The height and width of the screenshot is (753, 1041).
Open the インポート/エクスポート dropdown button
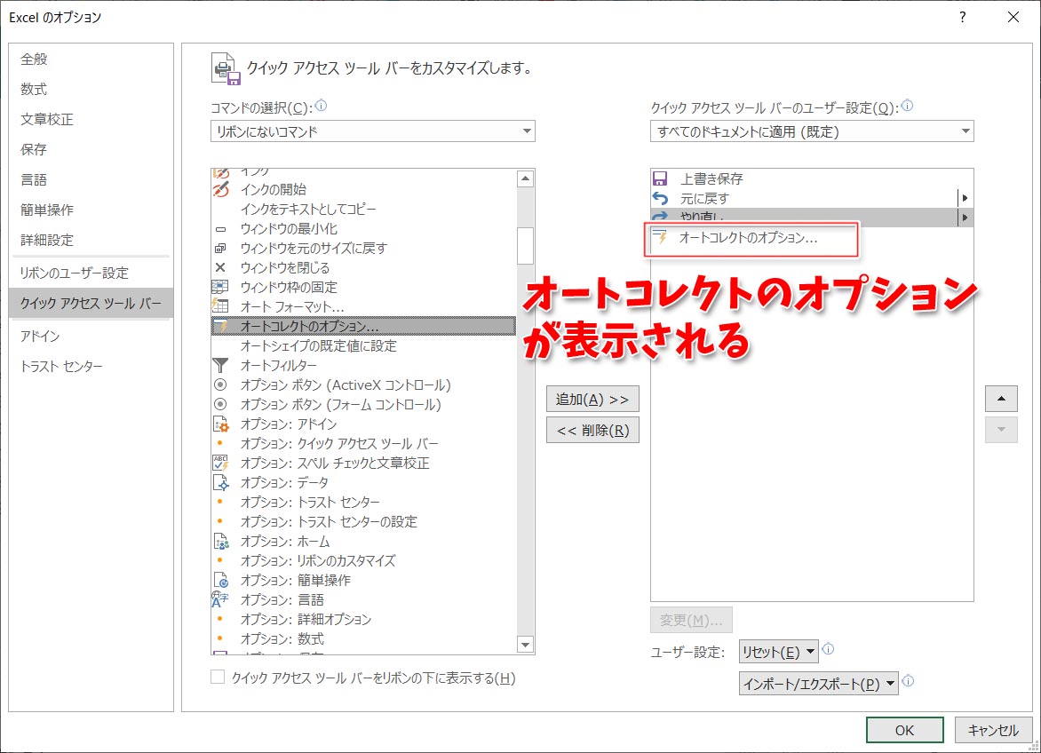pyautogui.click(x=819, y=684)
